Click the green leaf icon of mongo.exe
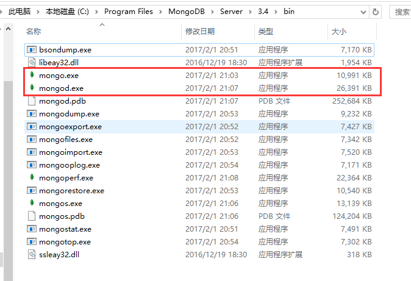The image size is (411, 281). pyautogui.click(x=32, y=75)
